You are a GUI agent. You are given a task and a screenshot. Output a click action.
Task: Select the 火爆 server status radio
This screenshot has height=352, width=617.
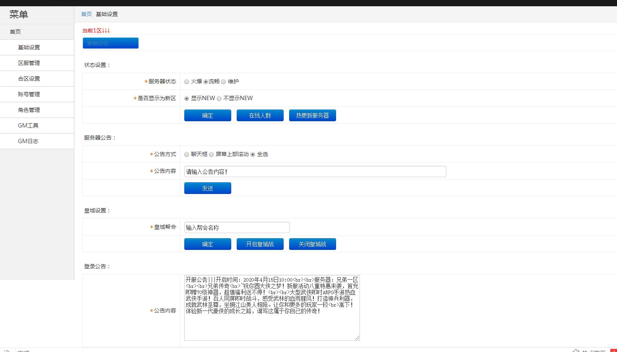pyautogui.click(x=187, y=82)
